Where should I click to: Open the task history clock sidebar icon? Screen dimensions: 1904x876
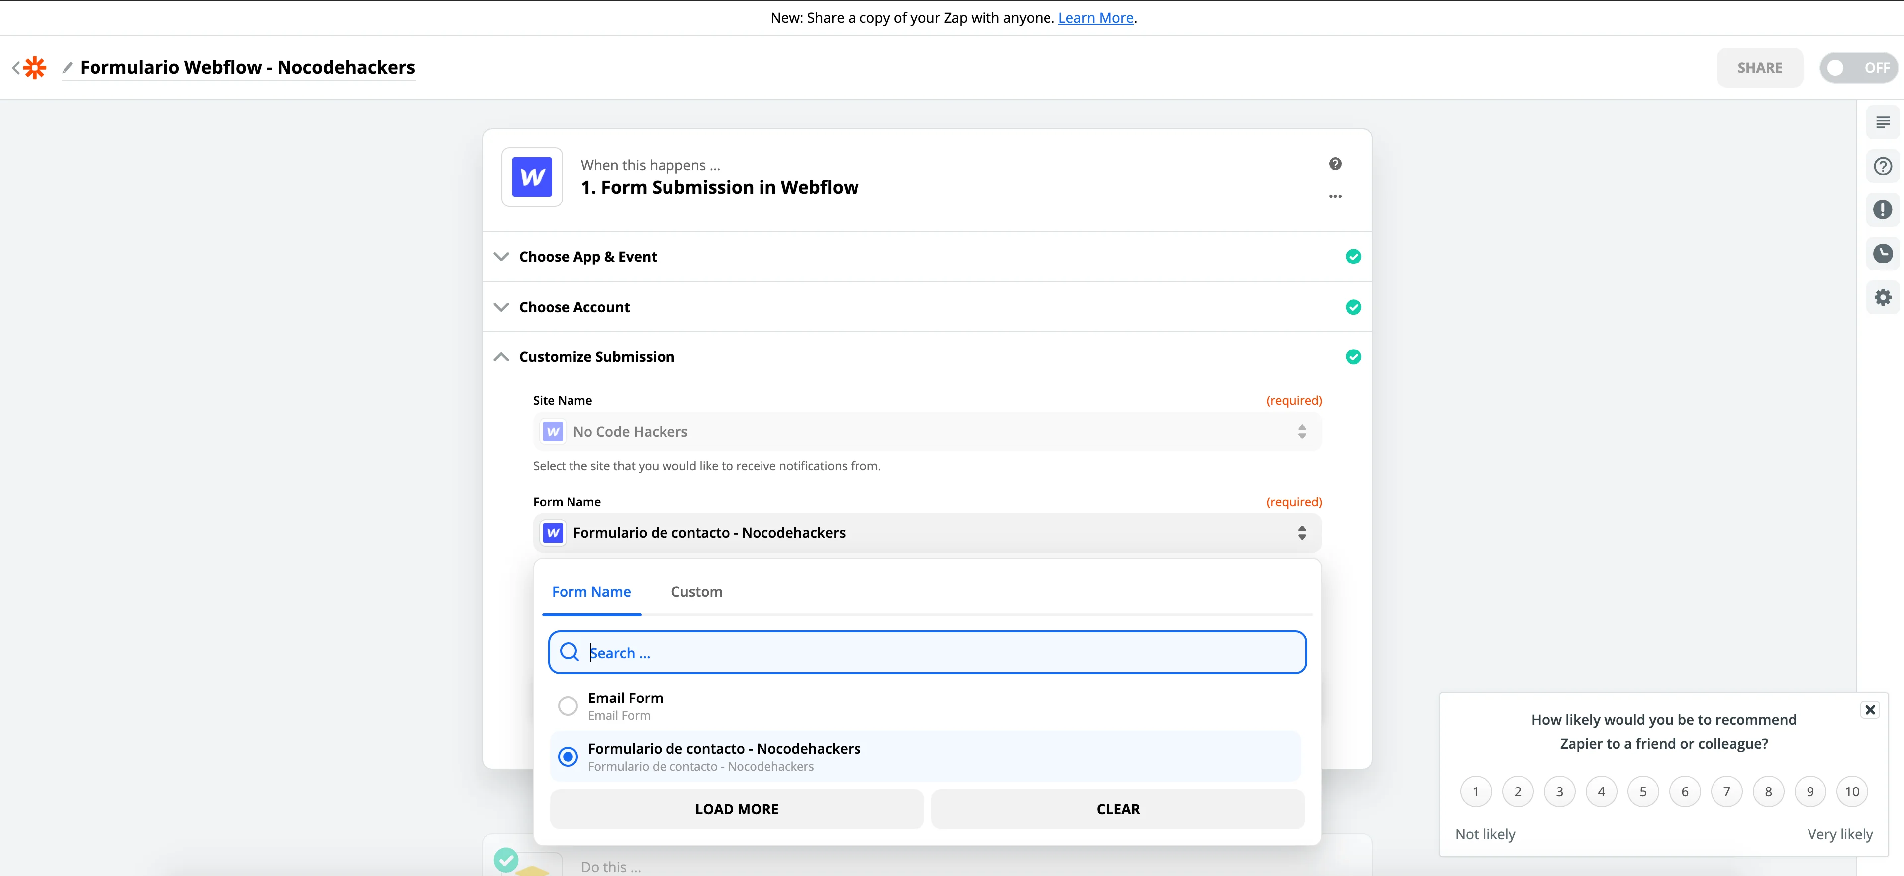[1882, 254]
